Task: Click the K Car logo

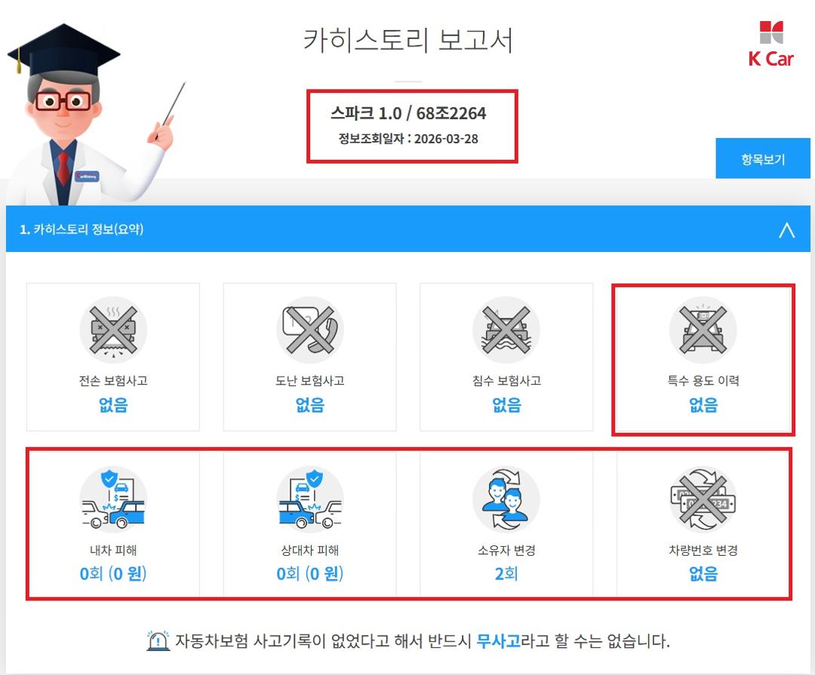Action: (770, 44)
